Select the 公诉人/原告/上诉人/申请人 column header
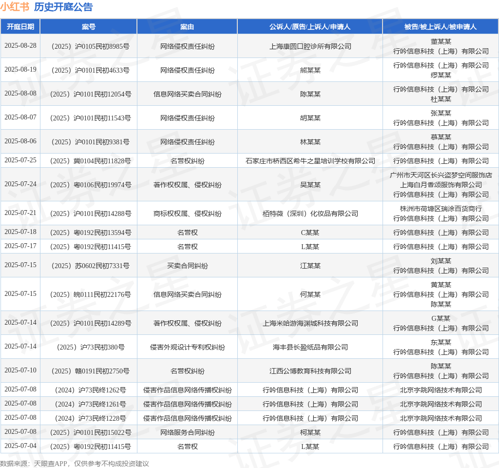 pos(310,27)
